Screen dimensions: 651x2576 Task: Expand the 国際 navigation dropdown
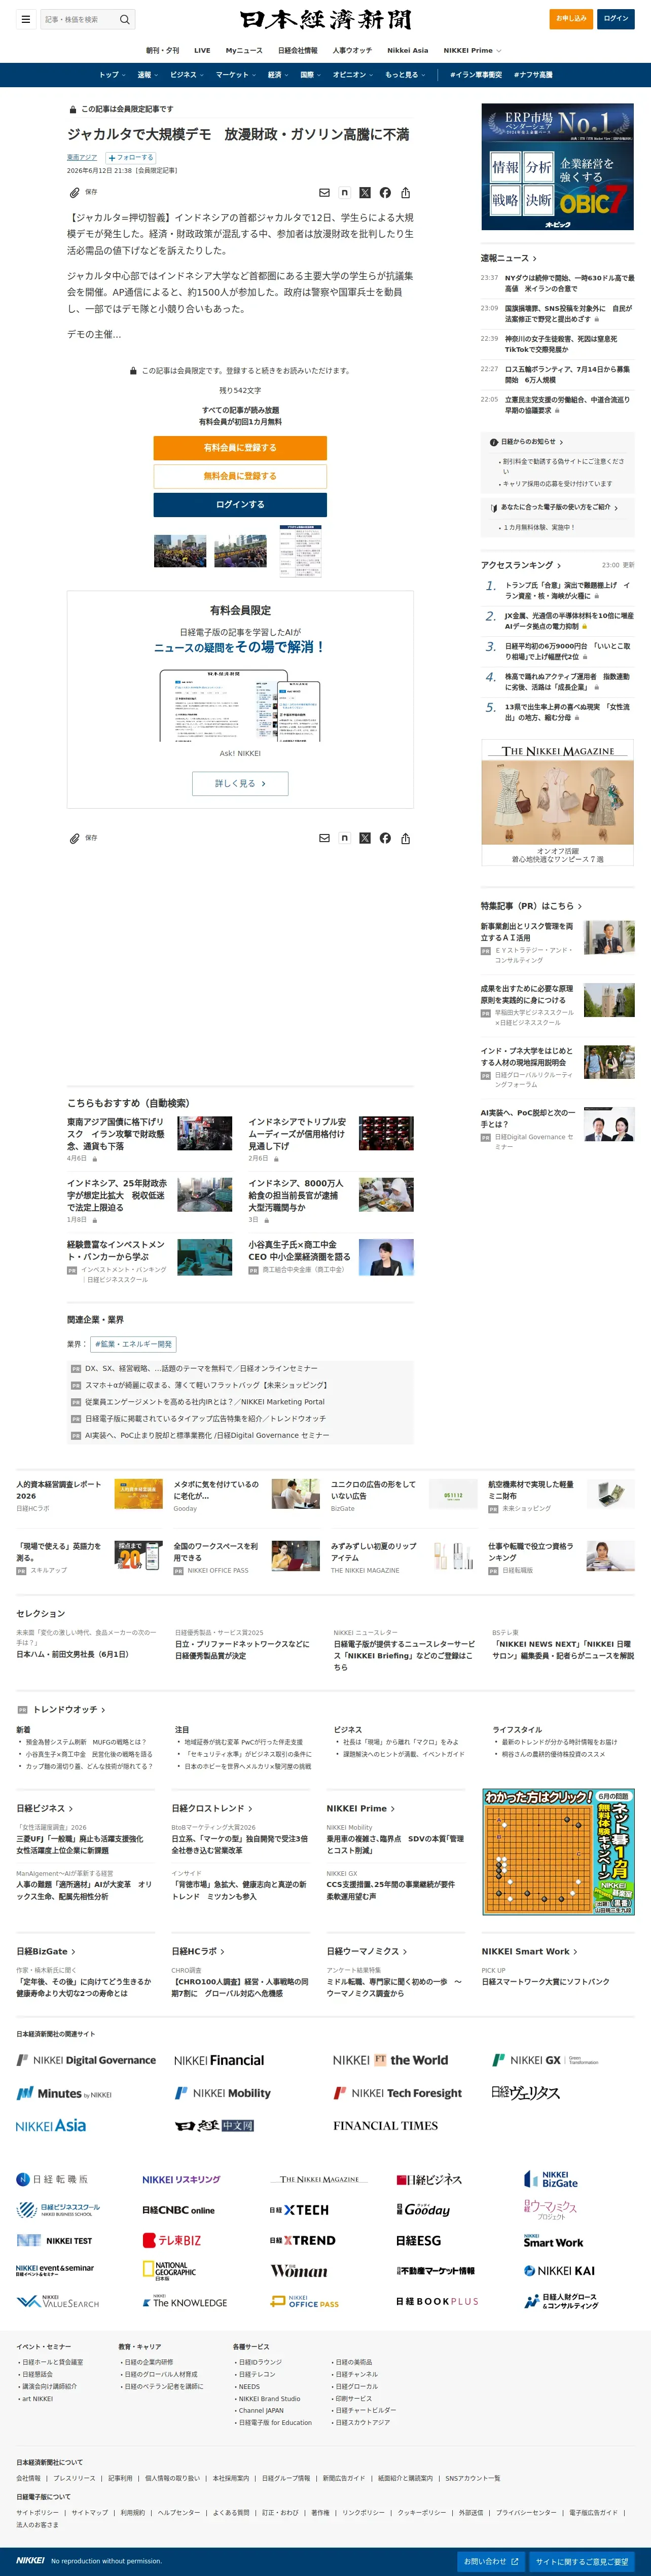310,75
